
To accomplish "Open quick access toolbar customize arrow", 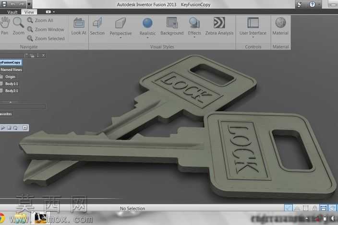I will [x=29, y=4].
